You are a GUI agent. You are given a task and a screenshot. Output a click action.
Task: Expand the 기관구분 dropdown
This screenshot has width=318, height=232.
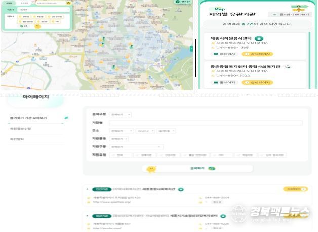(136, 147)
